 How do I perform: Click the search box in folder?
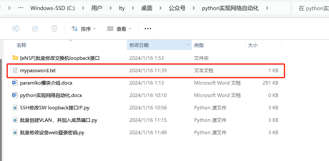tap(311, 8)
